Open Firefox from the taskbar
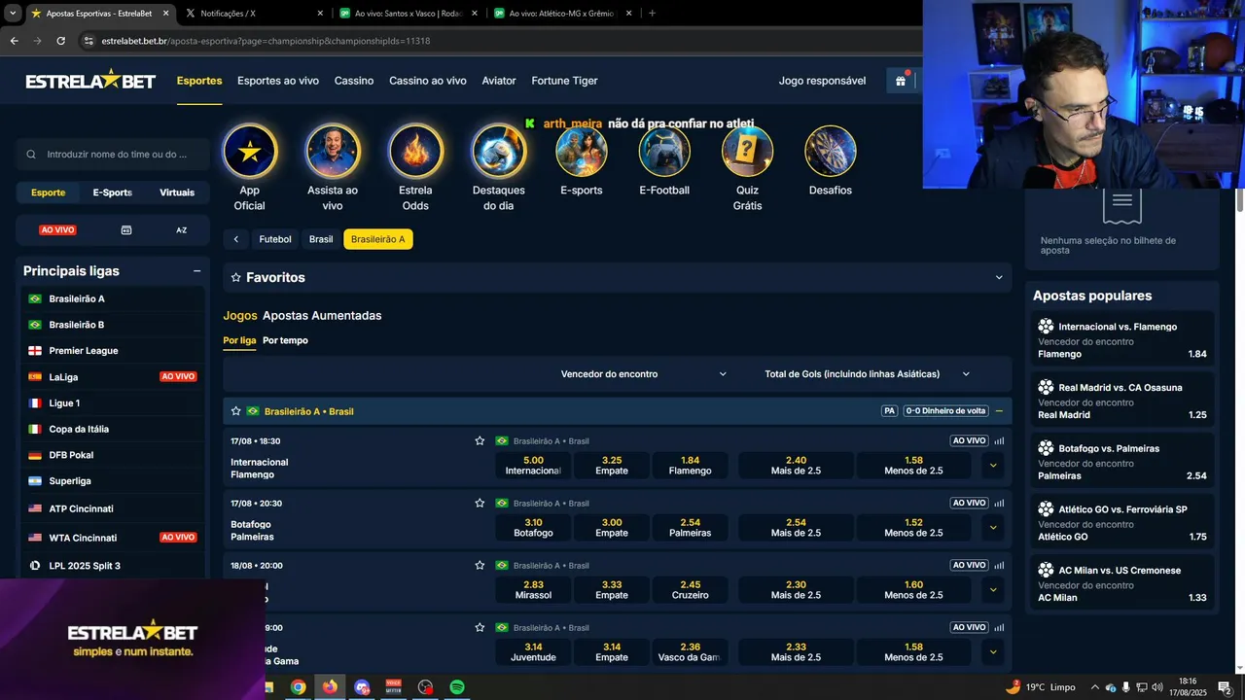This screenshot has height=700, width=1245. pyautogui.click(x=330, y=687)
